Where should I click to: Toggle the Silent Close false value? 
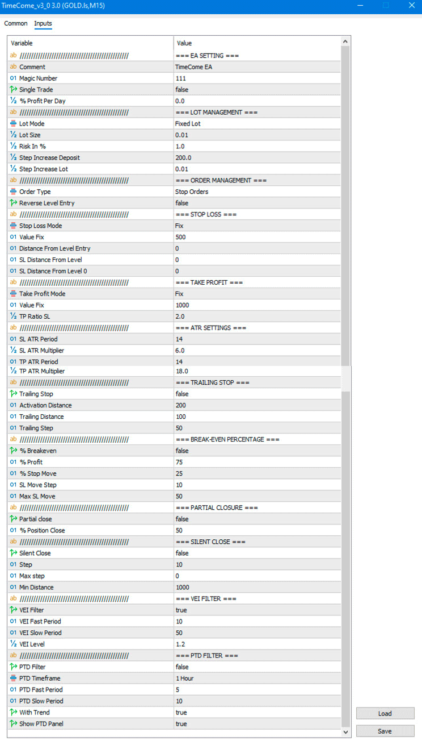tap(182, 553)
